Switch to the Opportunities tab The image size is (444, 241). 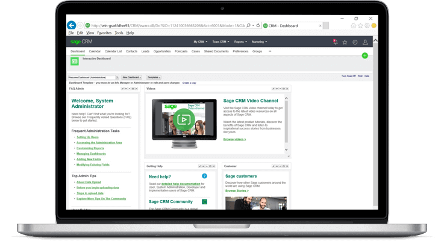162,51
